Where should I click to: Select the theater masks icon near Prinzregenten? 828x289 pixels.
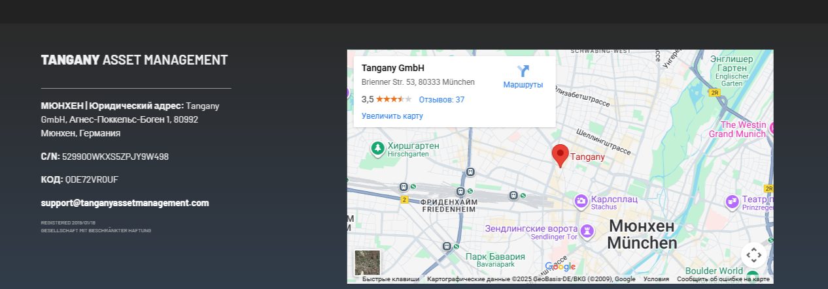[732, 201]
